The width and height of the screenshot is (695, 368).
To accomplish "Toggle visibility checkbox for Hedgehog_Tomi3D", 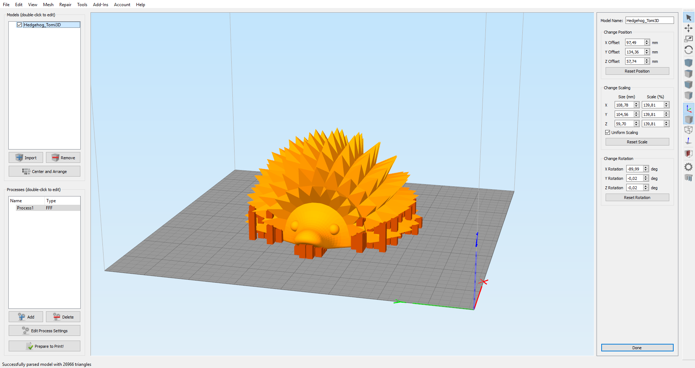I will coord(20,25).
